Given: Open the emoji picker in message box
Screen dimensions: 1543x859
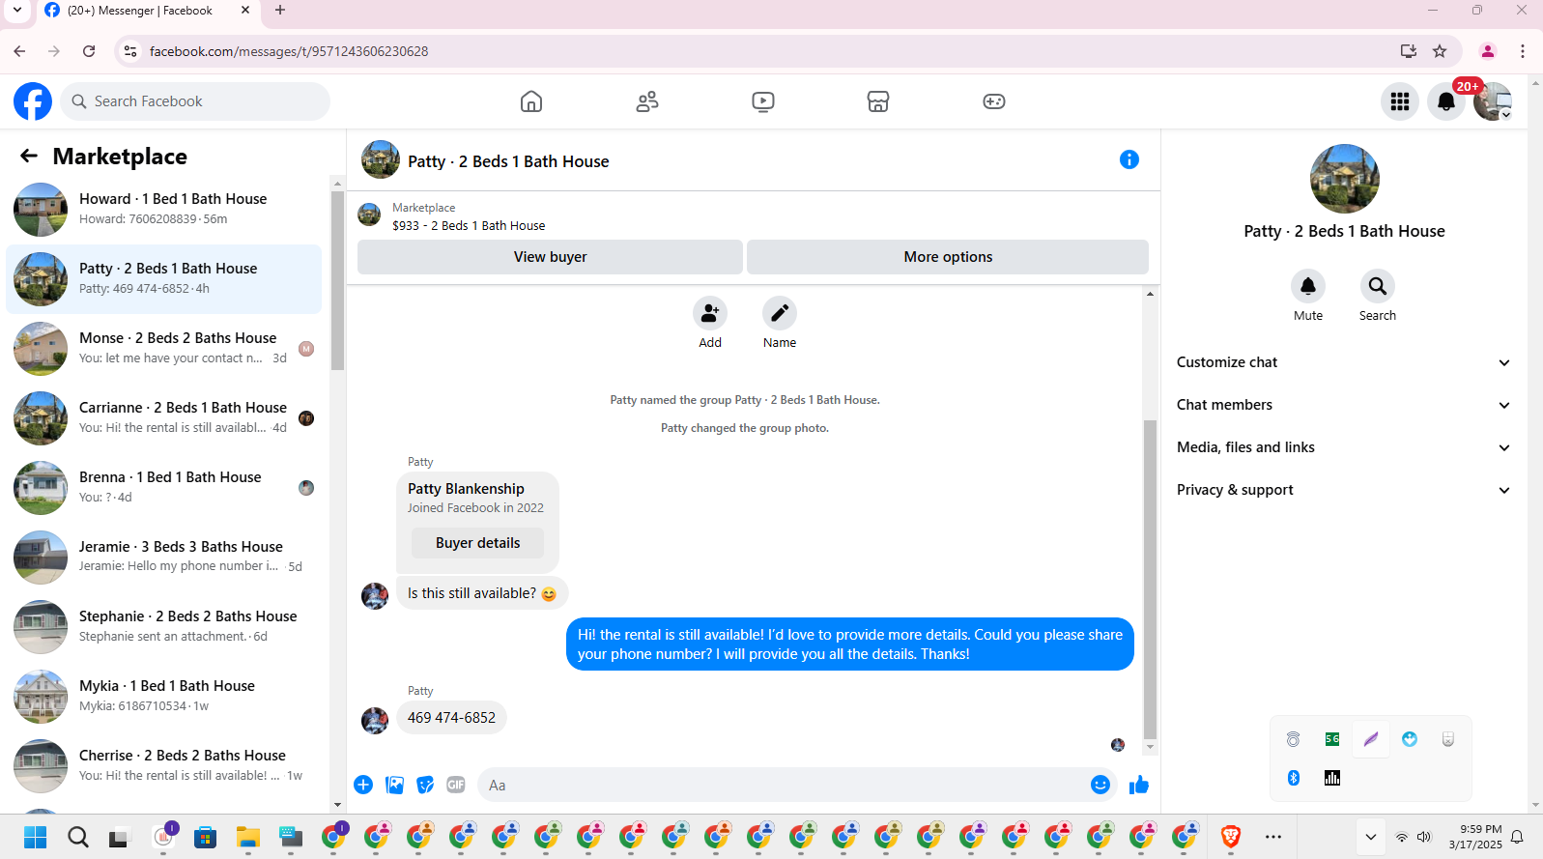Looking at the screenshot, I should pos(1100,785).
